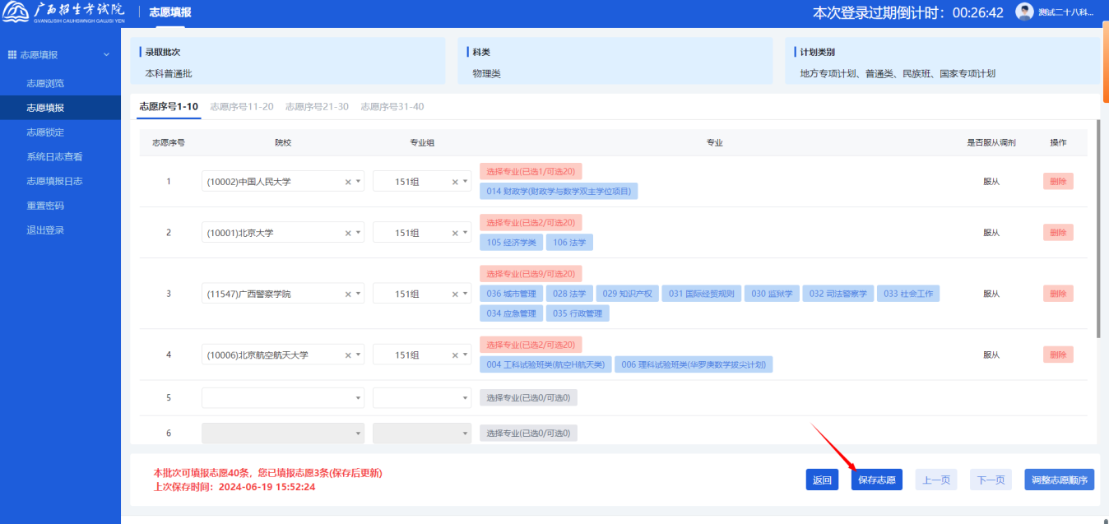Click the 志愿 table vertical scrollbar
Screen dimensions: 1109x524
click(x=1097, y=229)
